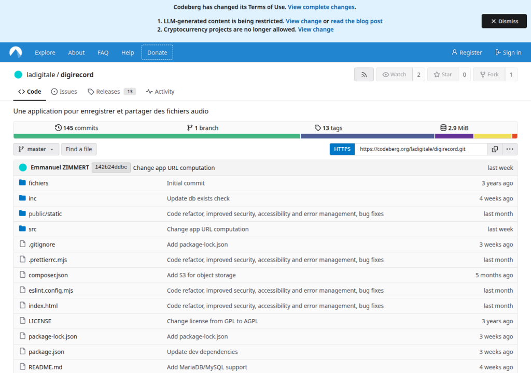Image resolution: width=531 pixels, height=373 pixels.
Task: Click the inc folder icon
Action: click(x=22, y=198)
